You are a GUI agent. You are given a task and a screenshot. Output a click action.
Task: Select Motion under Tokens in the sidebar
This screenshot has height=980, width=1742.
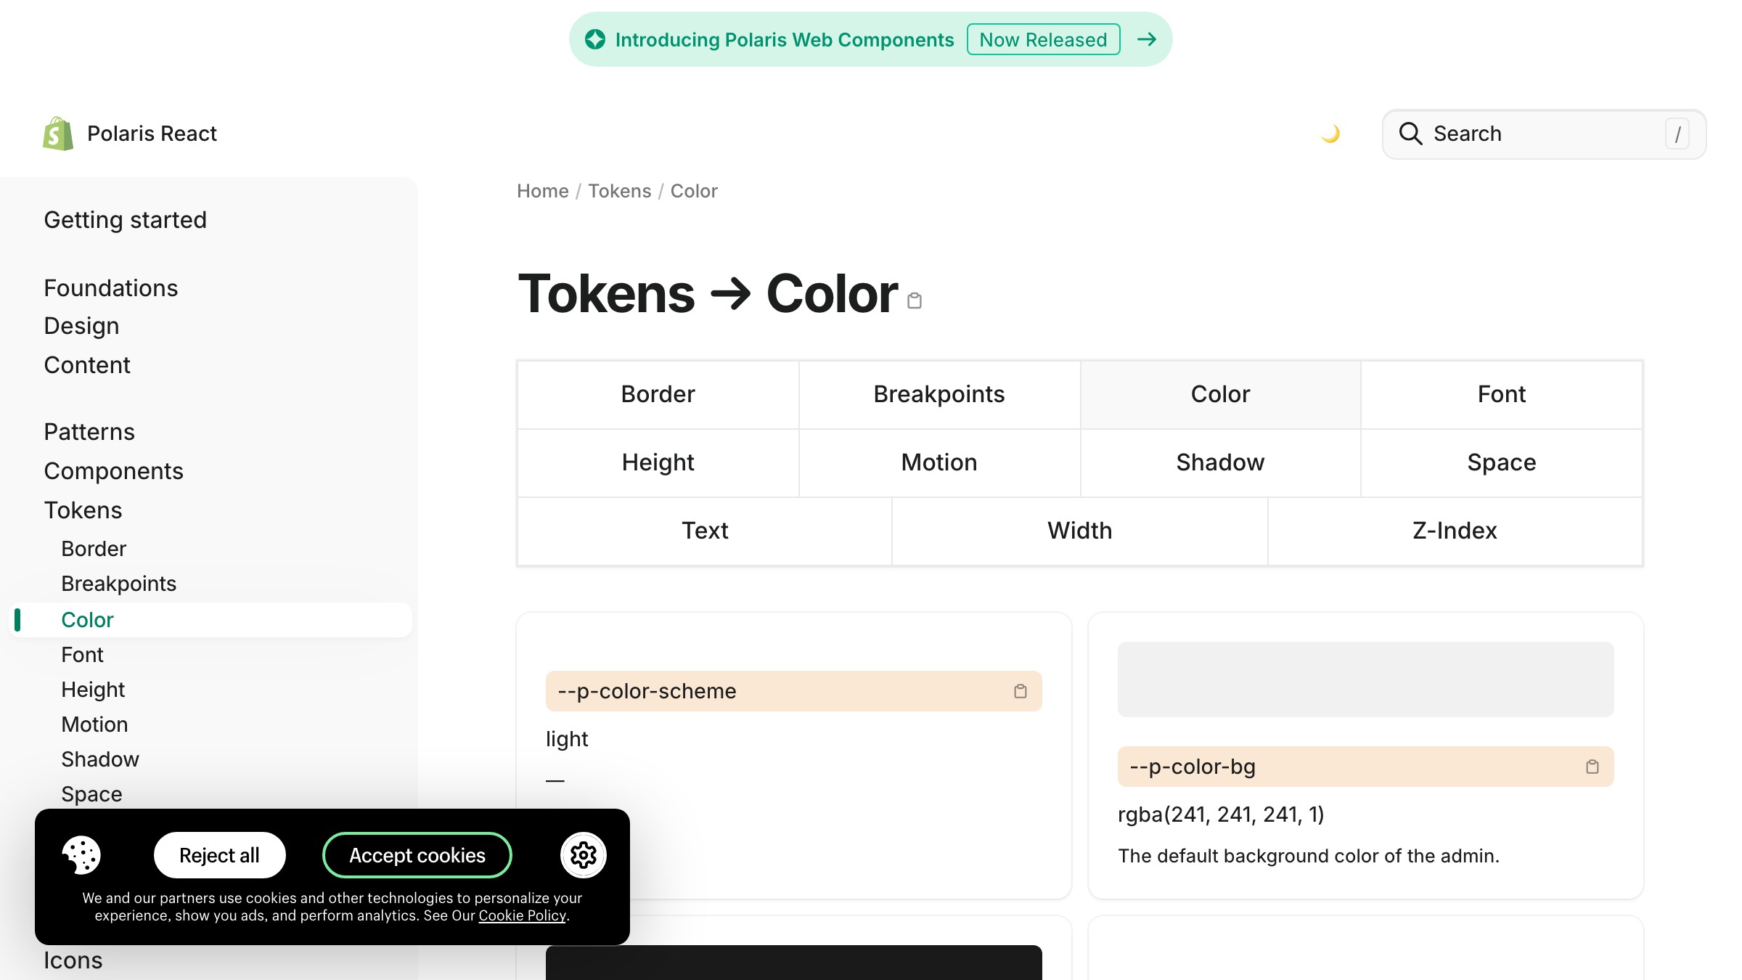[x=94, y=724]
